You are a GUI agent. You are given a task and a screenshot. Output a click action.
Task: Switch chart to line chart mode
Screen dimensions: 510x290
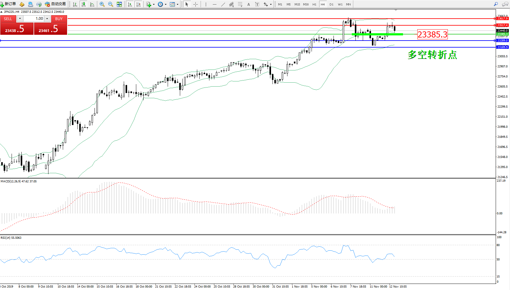92,4
